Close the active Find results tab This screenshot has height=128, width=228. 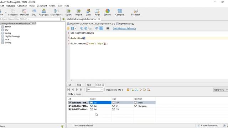103,85
